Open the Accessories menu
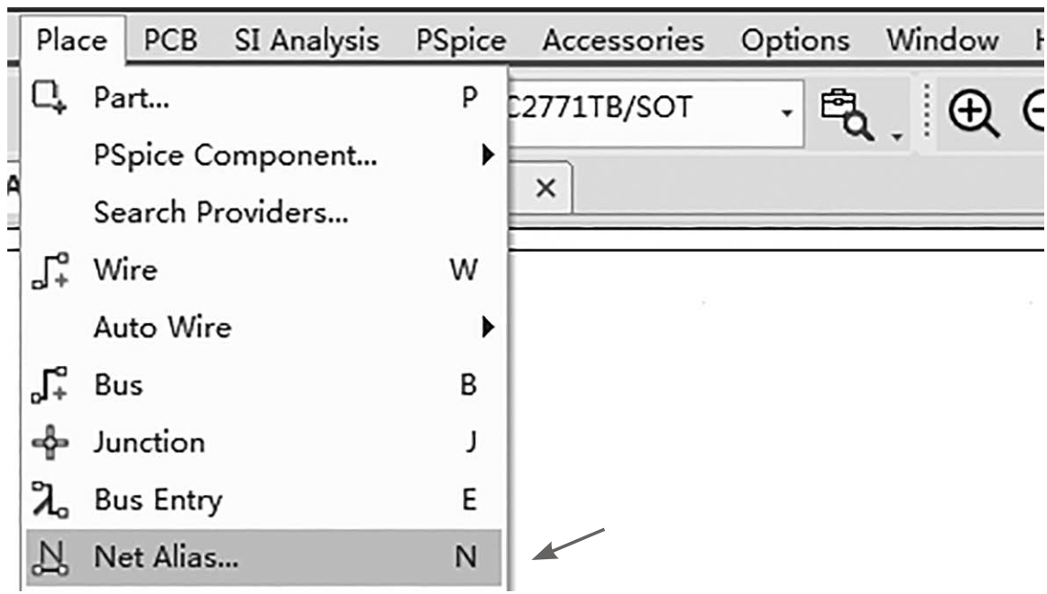Viewport: 1047px width, 594px height. tap(623, 40)
